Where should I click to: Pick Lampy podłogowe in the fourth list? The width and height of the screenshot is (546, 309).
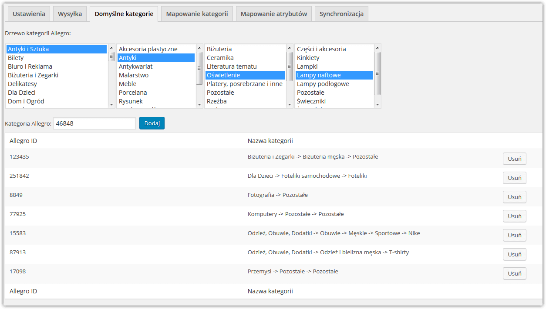coord(323,84)
